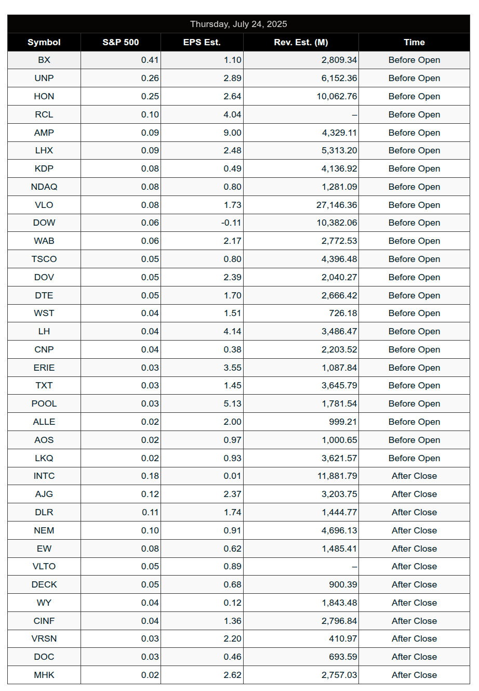This screenshot has height=691, width=479.
Task: Open the POOL ticker symbol
Action: (x=44, y=403)
